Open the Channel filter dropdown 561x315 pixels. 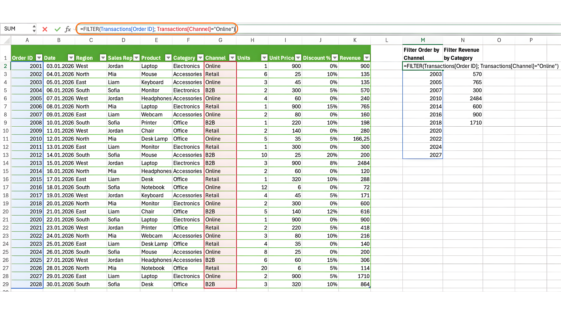click(232, 58)
